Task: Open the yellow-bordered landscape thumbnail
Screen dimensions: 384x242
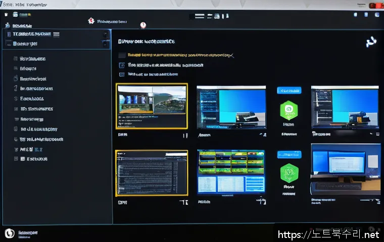Action: [x=152, y=106]
